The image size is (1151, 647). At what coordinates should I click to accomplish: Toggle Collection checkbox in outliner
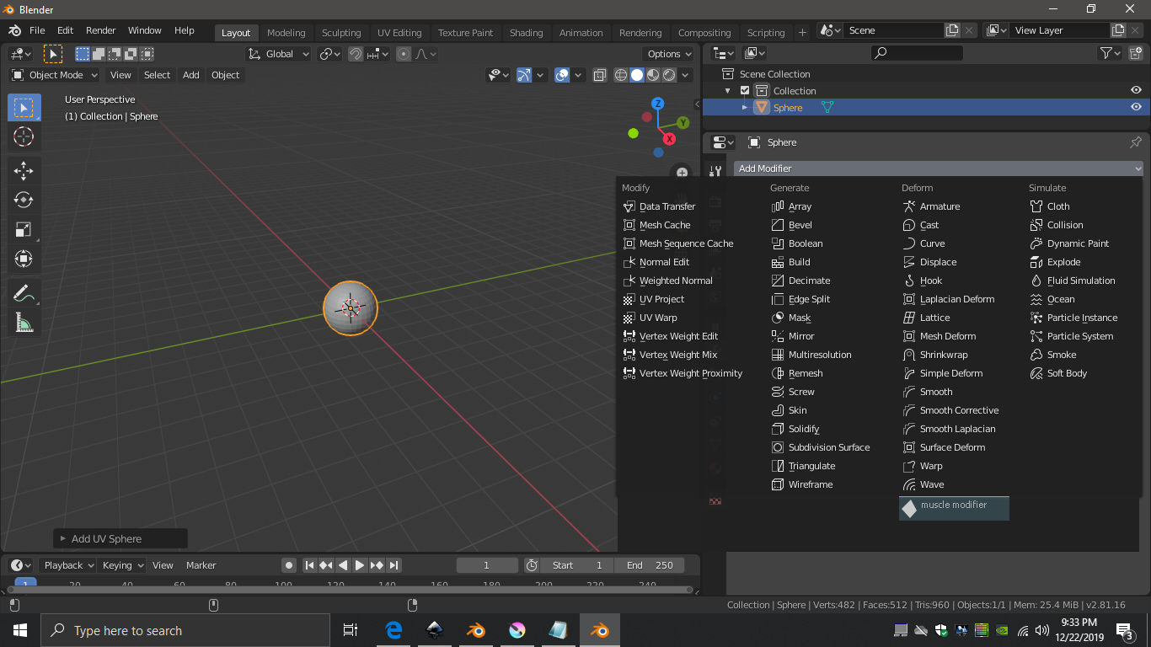click(x=745, y=91)
